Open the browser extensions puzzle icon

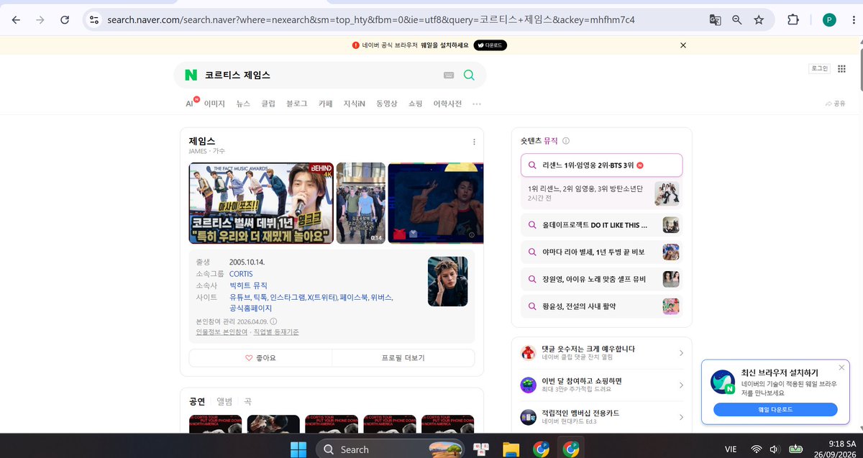(793, 20)
